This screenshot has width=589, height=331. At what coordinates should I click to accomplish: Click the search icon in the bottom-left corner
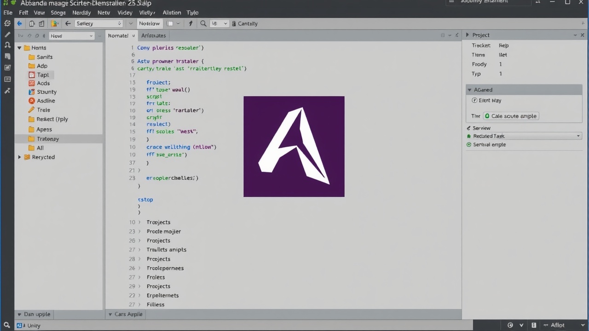7,325
